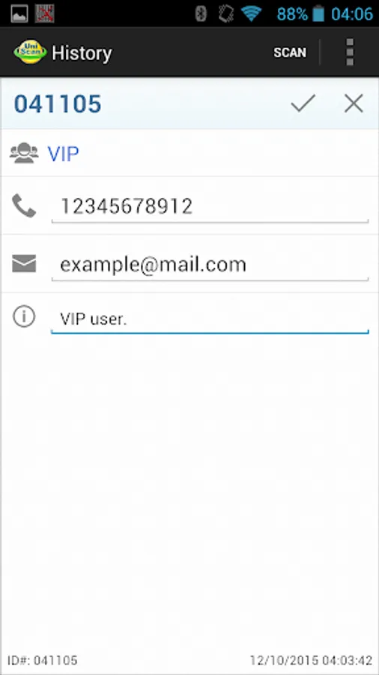The width and height of the screenshot is (379, 675).
Task: Open the picture notification in status bar
Action: pyautogui.click(x=19, y=13)
